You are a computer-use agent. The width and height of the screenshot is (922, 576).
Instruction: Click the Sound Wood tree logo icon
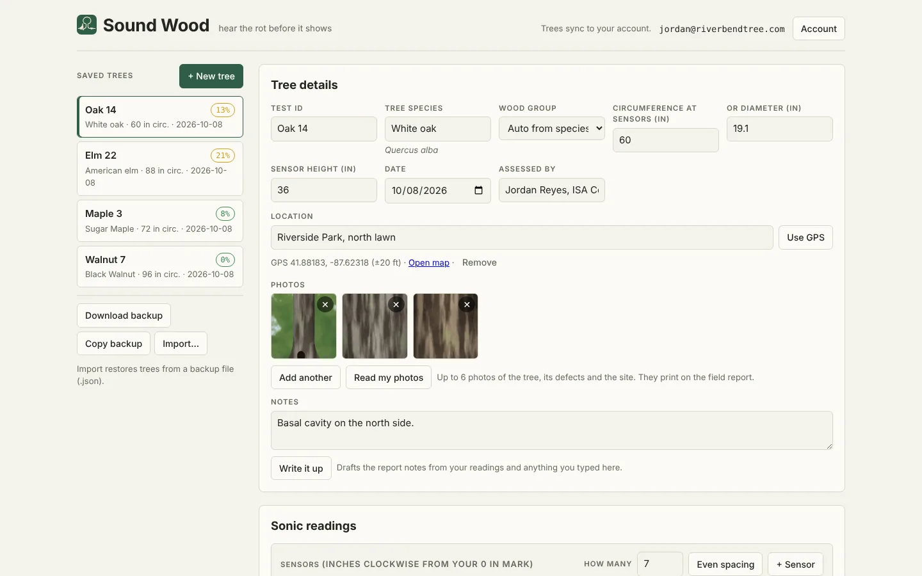86,25
